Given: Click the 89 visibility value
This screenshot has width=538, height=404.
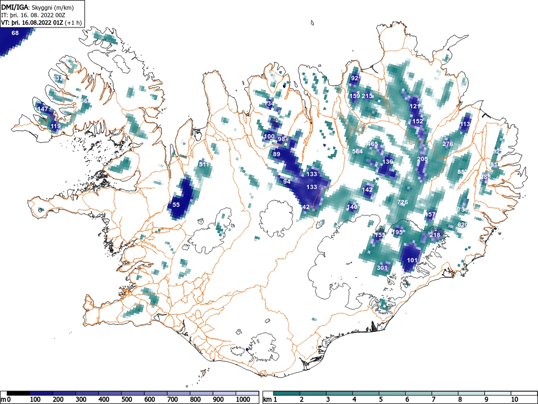Looking at the screenshot, I should [277, 154].
